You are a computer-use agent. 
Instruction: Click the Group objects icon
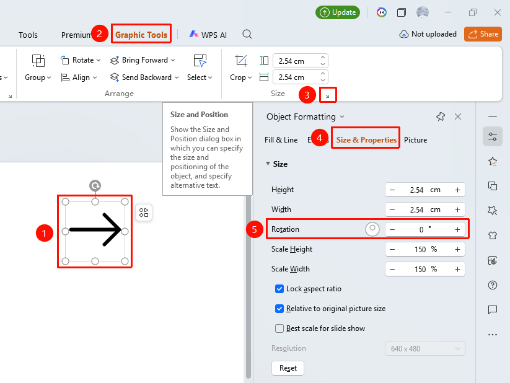click(x=38, y=61)
